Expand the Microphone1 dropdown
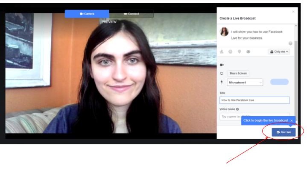 point(245,82)
